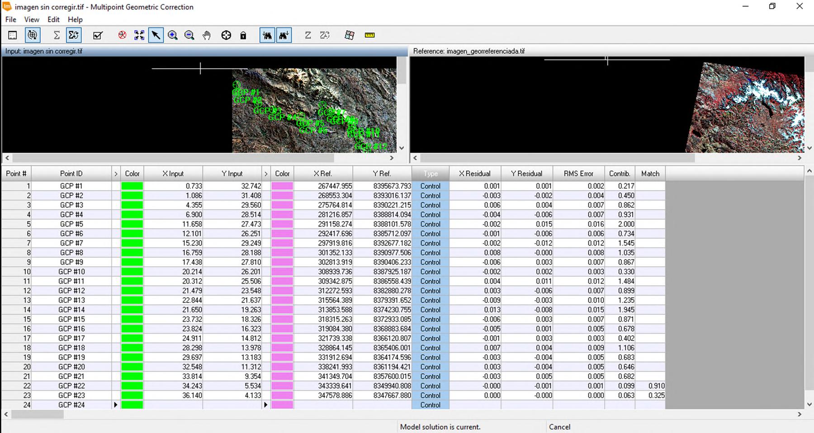Select the arrow pointer tool
This screenshot has height=433, width=814.
156,35
